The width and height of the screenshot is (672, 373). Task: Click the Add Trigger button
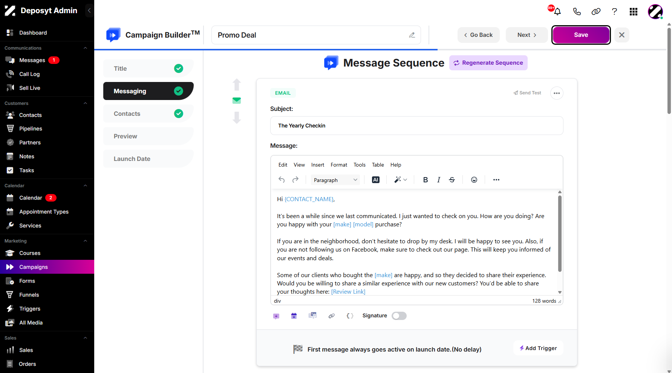click(538, 348)
